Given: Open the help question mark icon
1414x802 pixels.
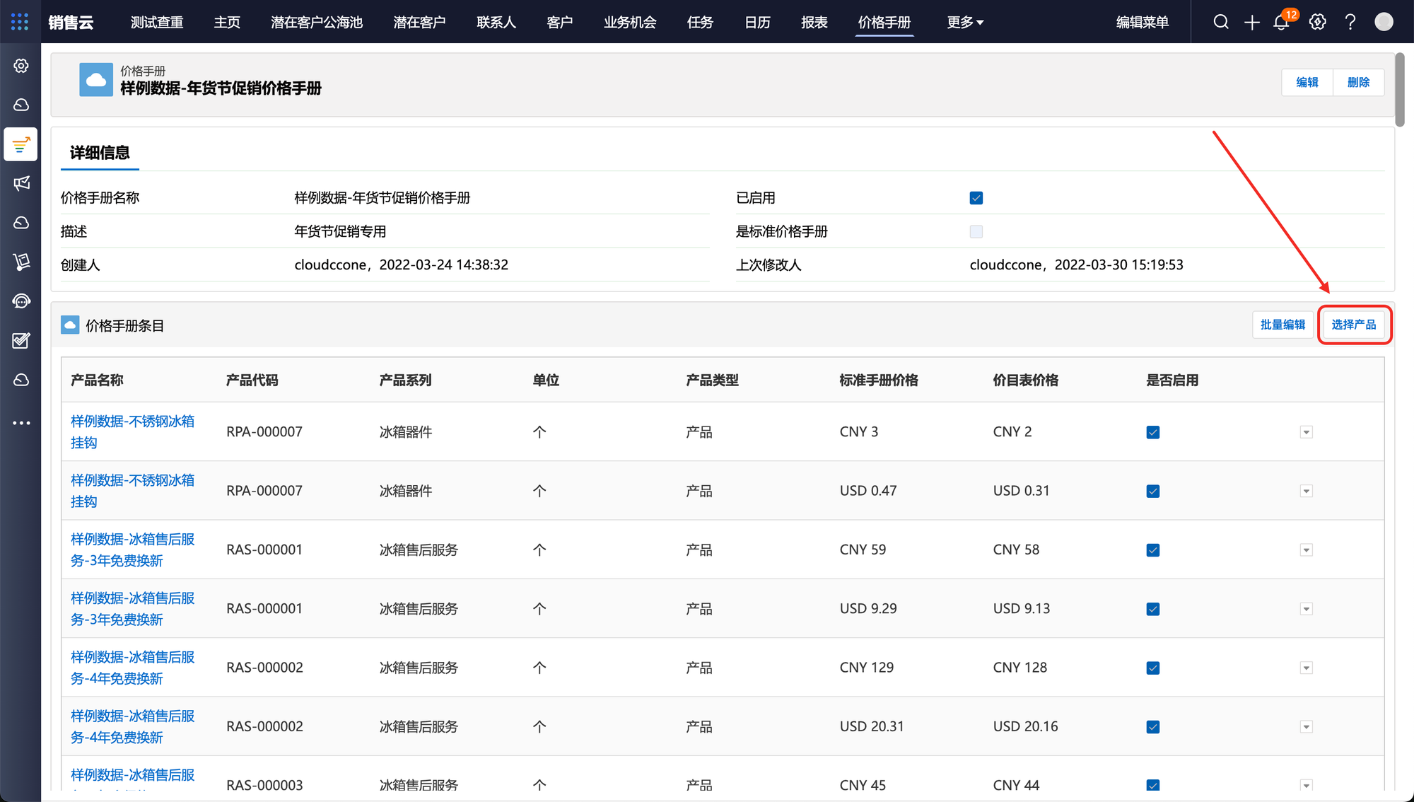Looking at the screenshot, I should pyautogui.click(x=1350, y=22).
